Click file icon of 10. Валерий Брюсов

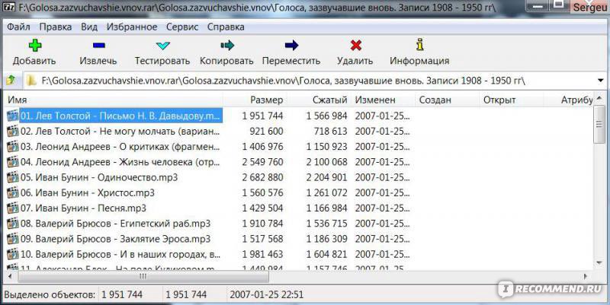13,254
